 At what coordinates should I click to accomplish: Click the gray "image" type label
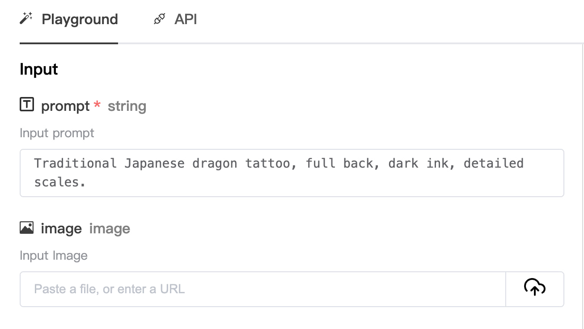(110, 228)
